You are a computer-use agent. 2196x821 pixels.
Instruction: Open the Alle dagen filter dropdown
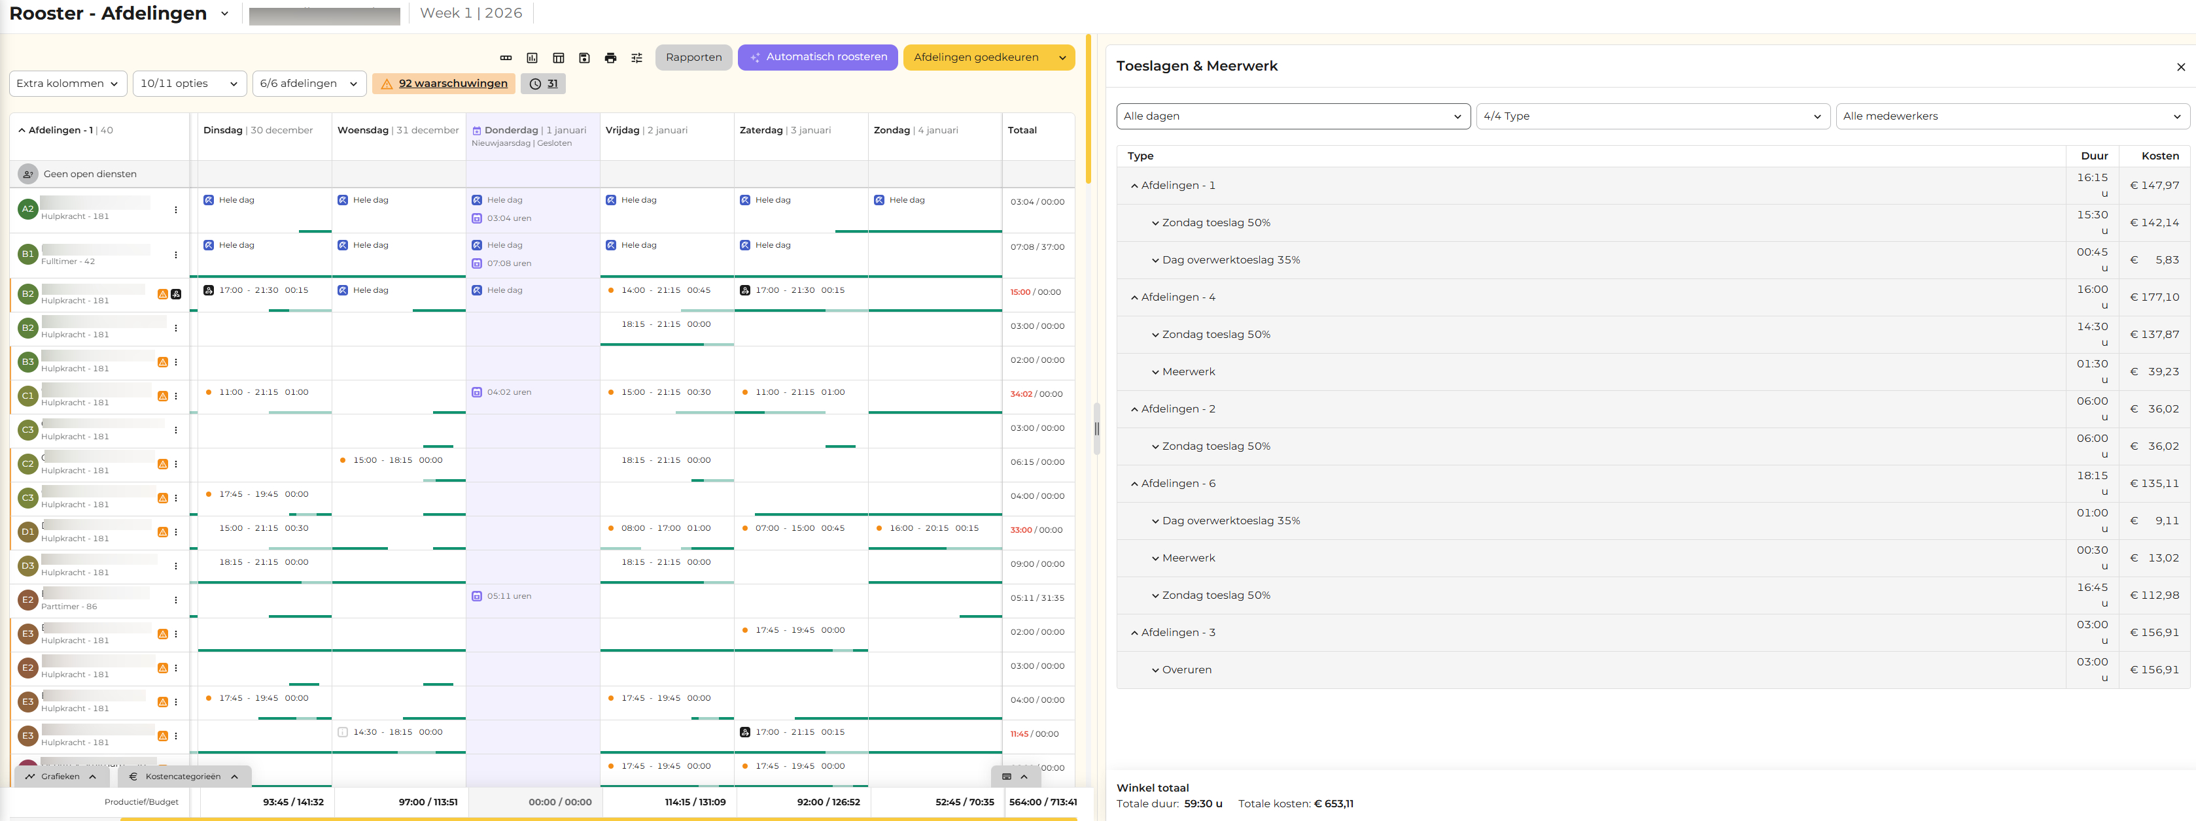click(x=1293, y=116)
